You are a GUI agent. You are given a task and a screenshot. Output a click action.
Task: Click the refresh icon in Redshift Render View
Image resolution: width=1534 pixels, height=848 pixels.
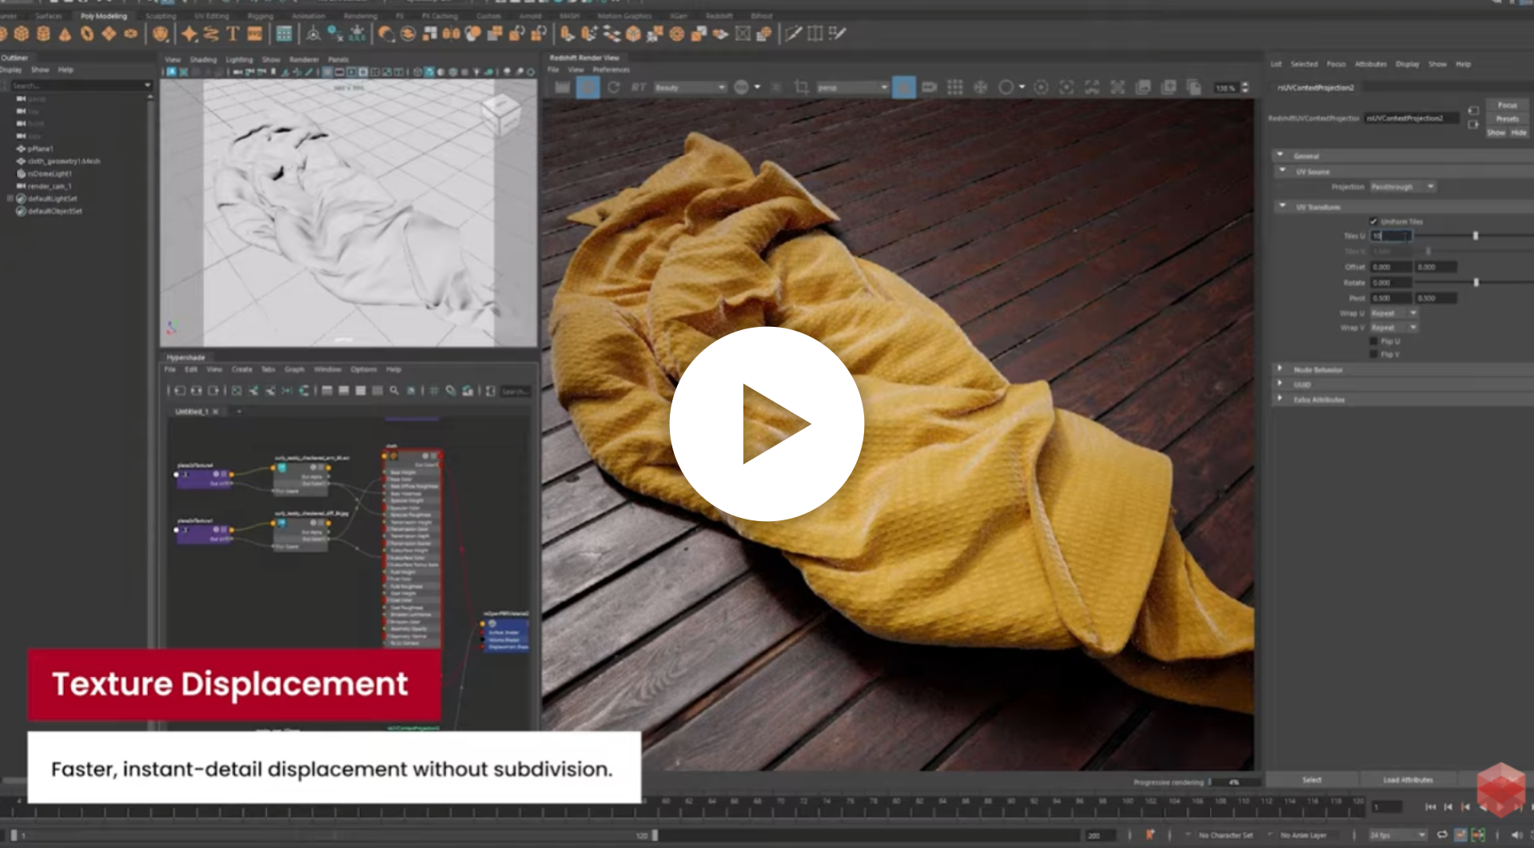click(613, 87)
